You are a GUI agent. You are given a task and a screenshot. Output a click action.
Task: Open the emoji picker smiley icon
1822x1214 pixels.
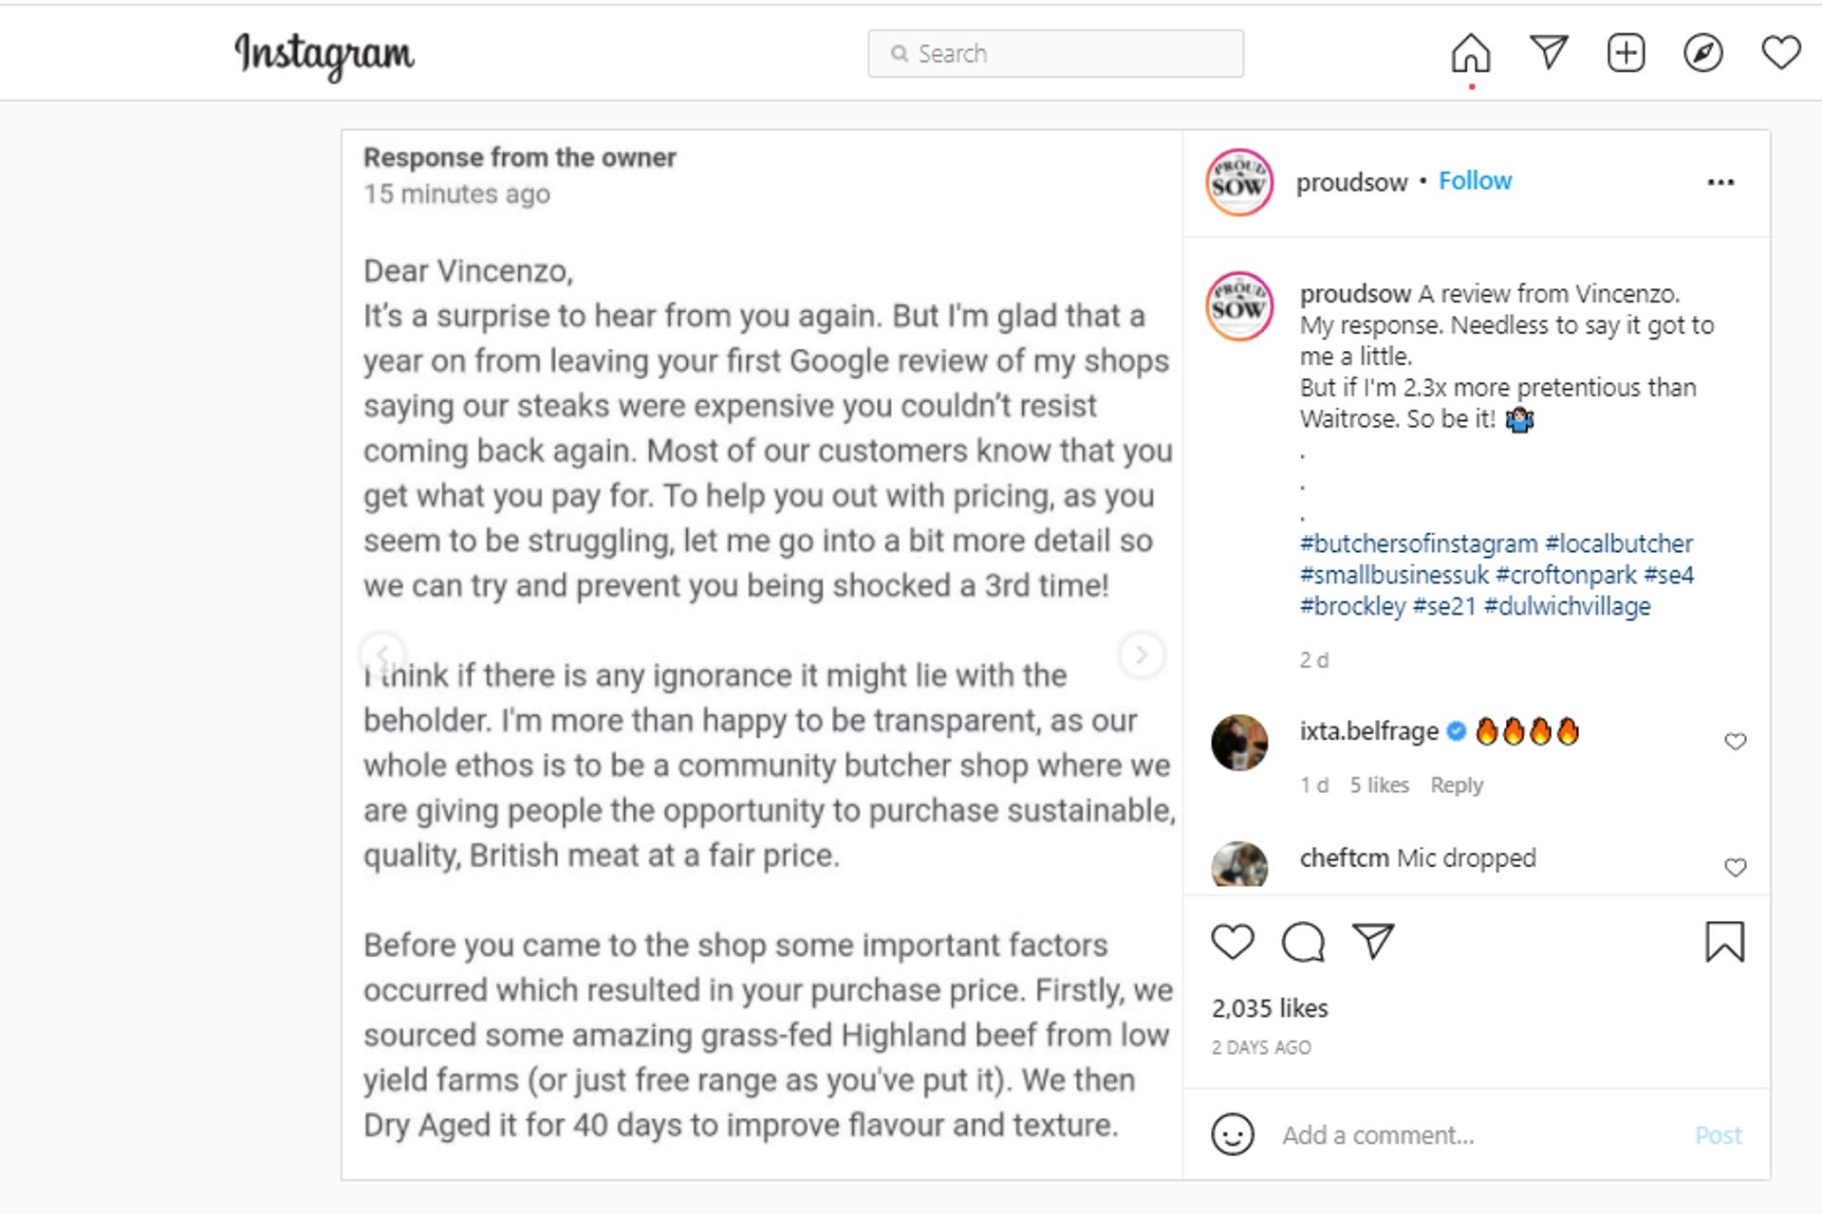[1234, 1134]
